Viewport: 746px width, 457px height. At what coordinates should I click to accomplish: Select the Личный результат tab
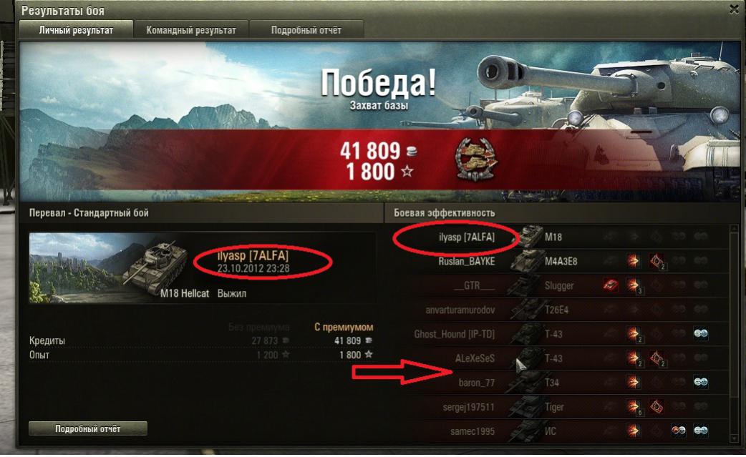pos(76,30)
